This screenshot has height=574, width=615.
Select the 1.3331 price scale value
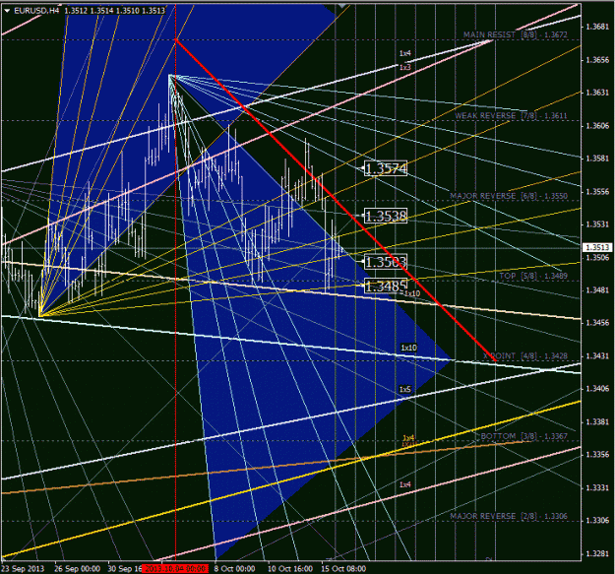pyautogui.click(x=597, y=487)
